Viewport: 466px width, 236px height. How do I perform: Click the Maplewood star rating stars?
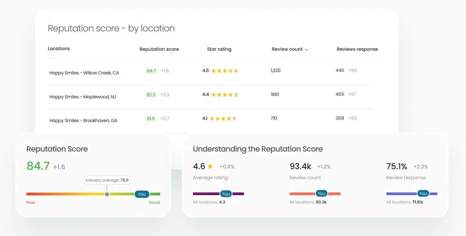225,95
